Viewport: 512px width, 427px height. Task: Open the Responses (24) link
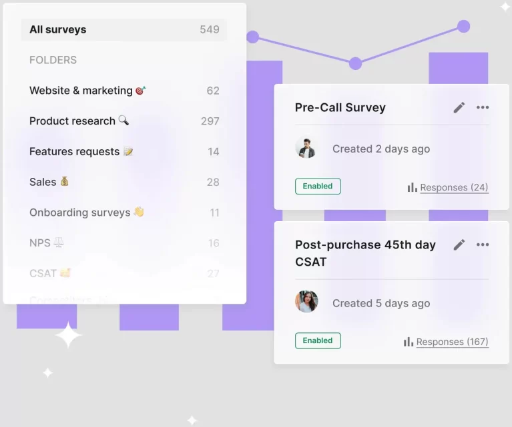click(454, 188)
